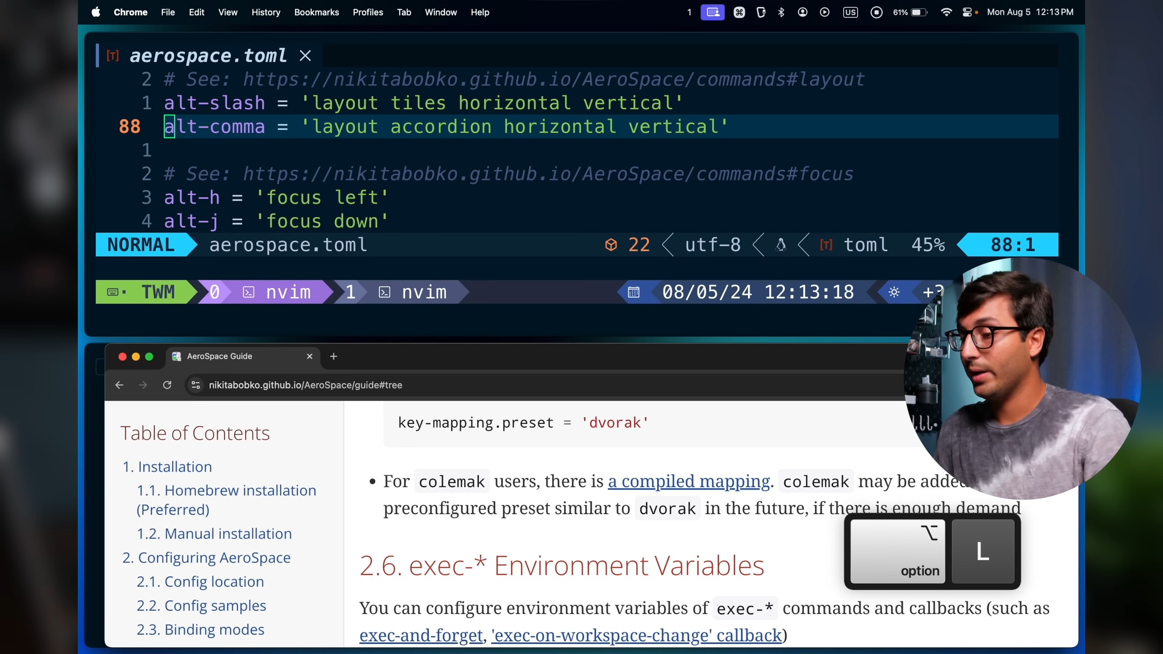
Task: Click the address bar URL field
Action: (305, 385)
